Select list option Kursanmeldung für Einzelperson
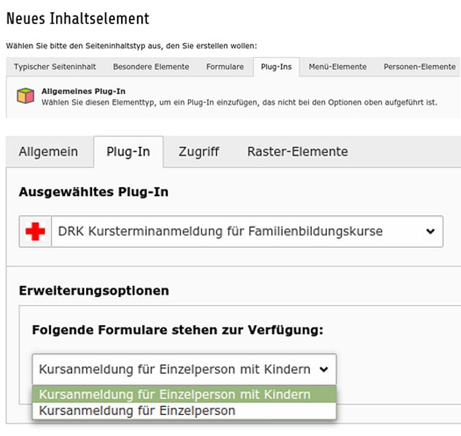The height and width of the screenshot is (436, 461). [x=137, y=411]
